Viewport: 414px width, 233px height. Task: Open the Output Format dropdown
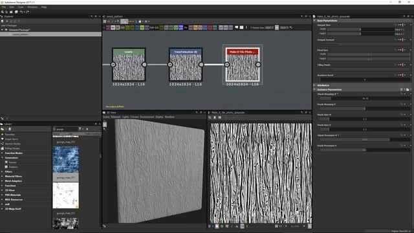point(364,44)
